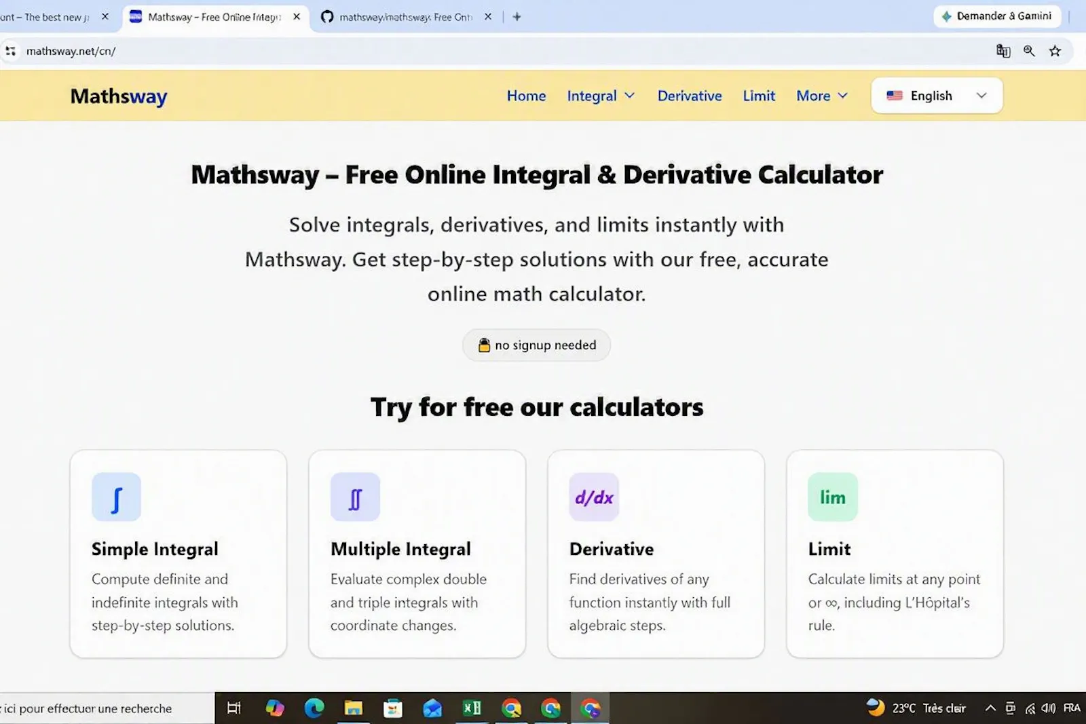This screenshot has height=724, width=1086.
Task: Open Task View from the taskbar
Action: 234,708
